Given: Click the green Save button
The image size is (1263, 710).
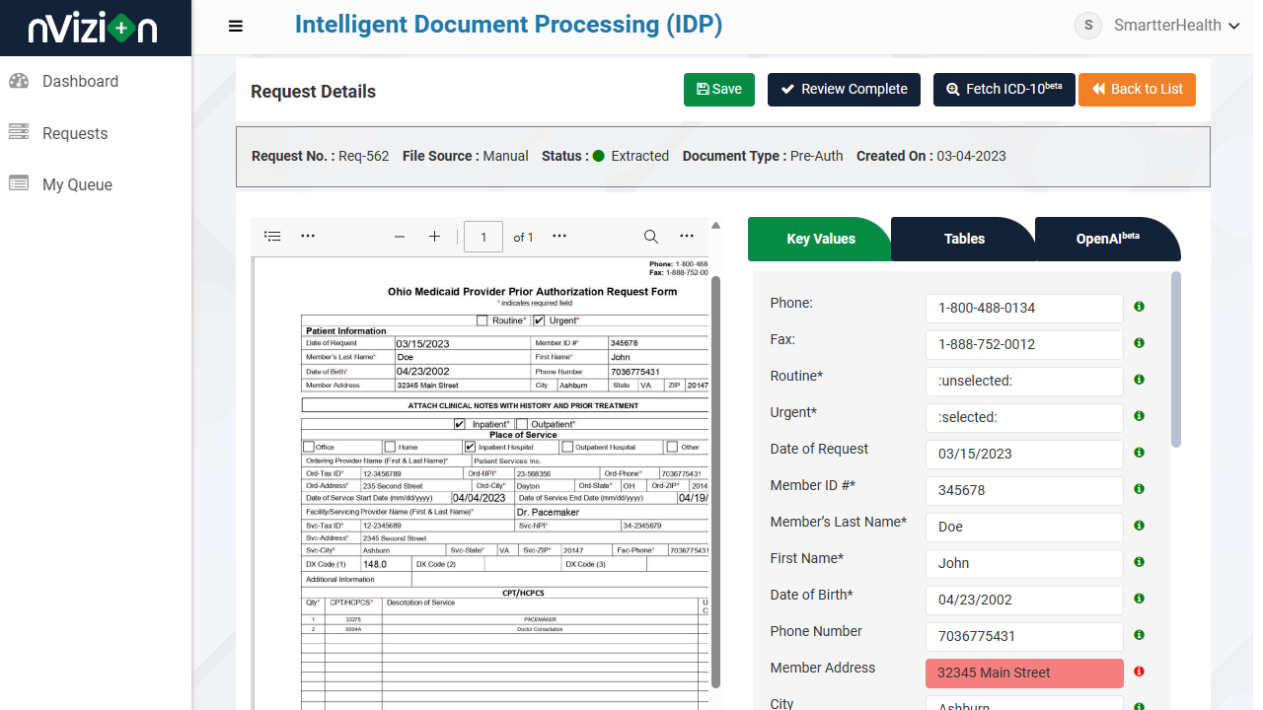Looking at the screenshot, I should click(x=719, y=89).
